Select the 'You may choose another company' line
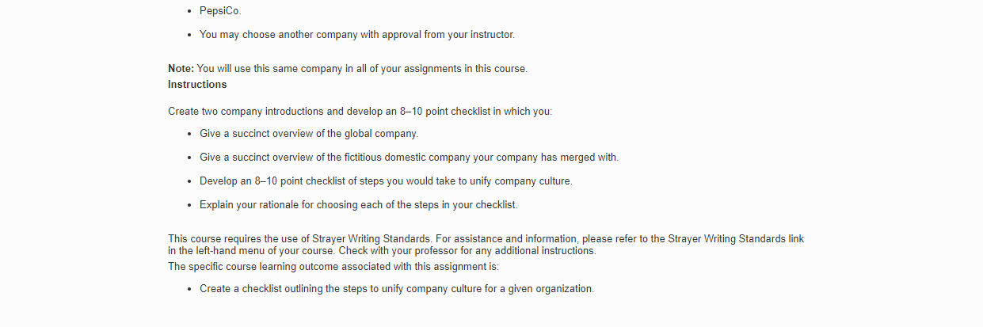Image resolution: width=983 pixels, height=327 pixels. pyautogui.click(x=357, y=35)
